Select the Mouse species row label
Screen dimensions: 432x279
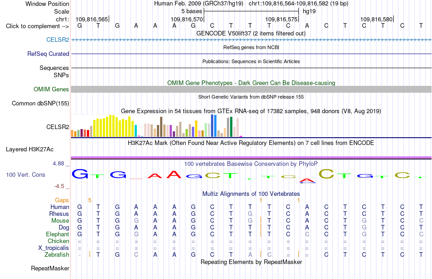[60, 221]
